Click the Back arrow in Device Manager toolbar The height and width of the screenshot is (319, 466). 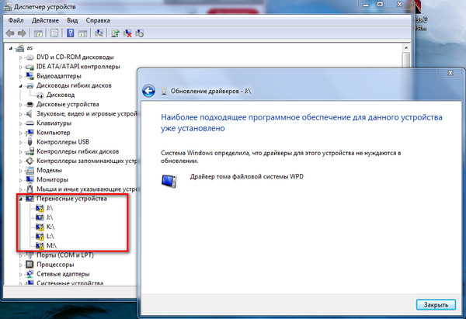10,33
